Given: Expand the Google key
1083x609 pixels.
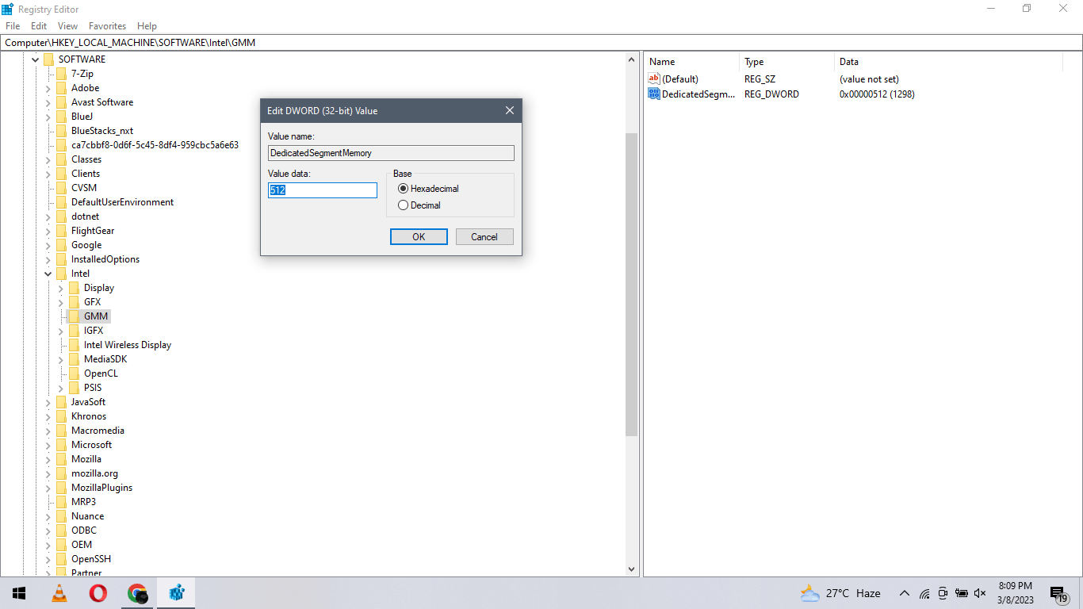Looking at the screenshot, I should coord(48,245).
